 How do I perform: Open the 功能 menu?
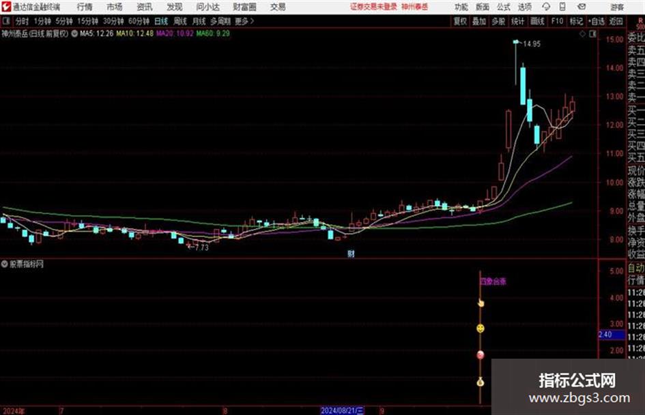tap(461, 7)
